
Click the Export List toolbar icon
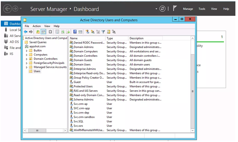(68, 32)
